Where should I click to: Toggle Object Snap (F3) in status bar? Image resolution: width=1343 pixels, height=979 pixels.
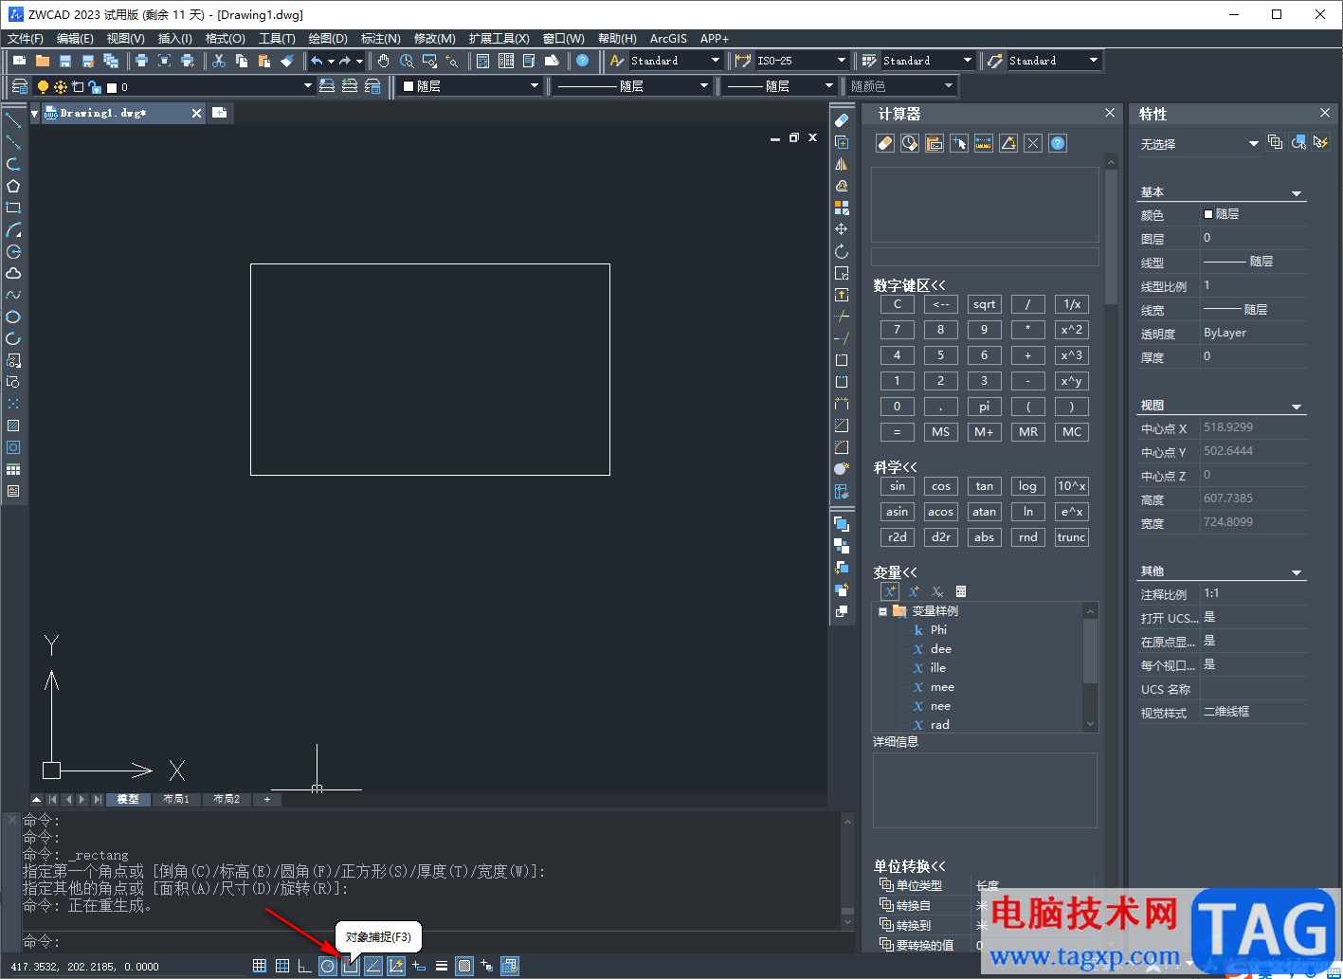tap(351, 966)
